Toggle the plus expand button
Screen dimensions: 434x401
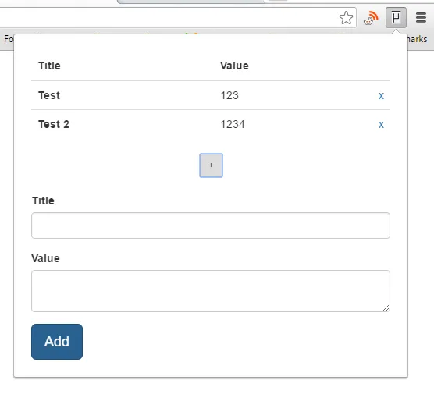[x=212, y=165]
